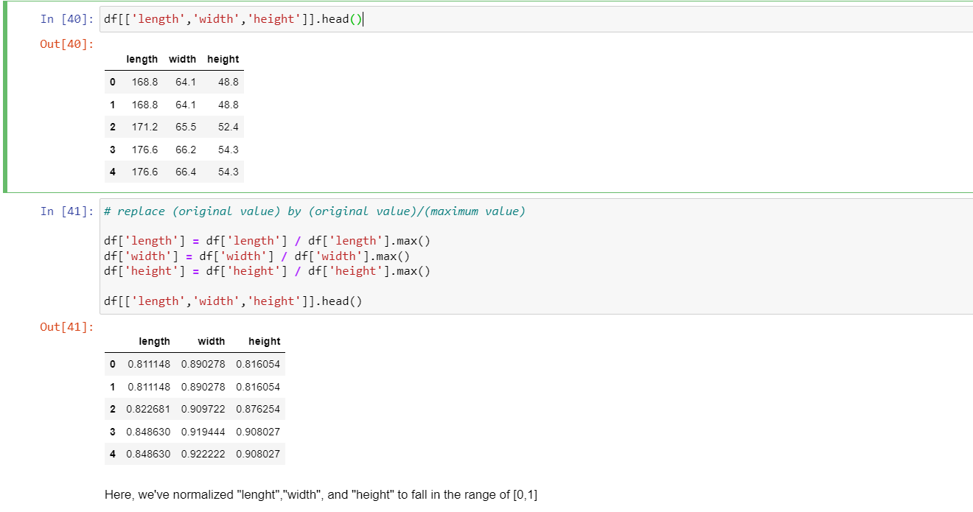Image resolution: width=973 pixels, height=512 pixels.
Task: Place cursor on the df['width'] assignment line
Action: [x=257, y=256]
